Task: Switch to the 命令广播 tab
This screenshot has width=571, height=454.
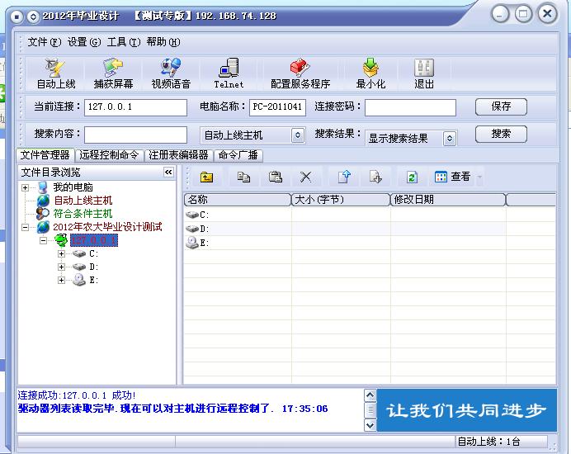Action: click(x=238, y=155)
